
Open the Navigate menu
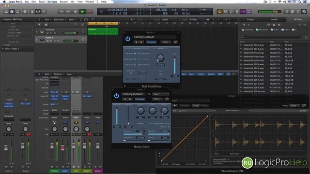tap(52, 1)
